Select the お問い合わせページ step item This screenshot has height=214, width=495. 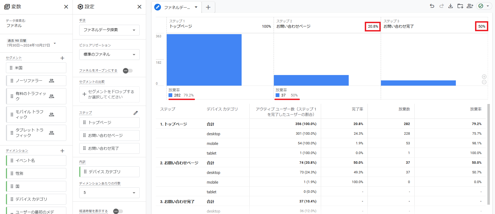(x=109, y=135)
